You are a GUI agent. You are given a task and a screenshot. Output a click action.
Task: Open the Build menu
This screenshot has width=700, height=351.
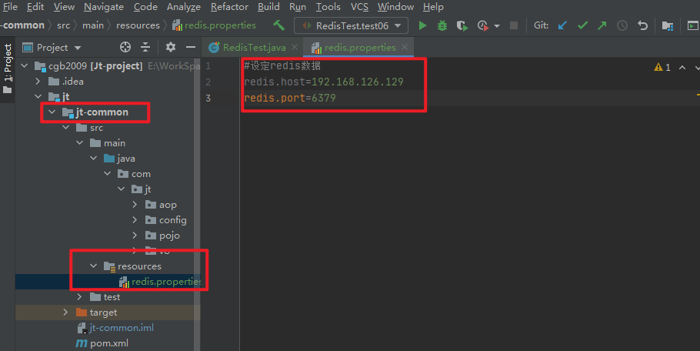point(268,7)
